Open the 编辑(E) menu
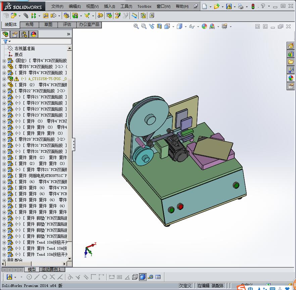The image size is (296, 290). (75, 6)
